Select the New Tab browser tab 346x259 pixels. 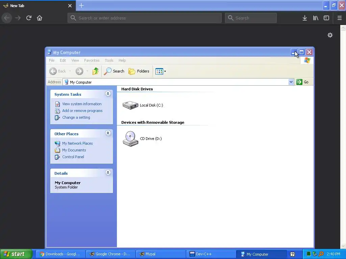coord(38,6)
